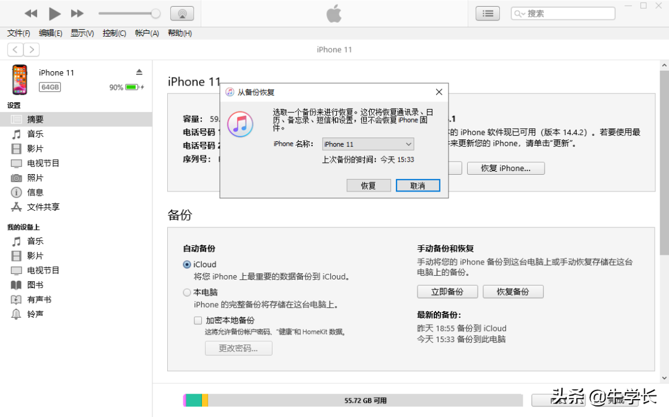Open the 显示(V) menu
This screenshot has height=417, width=669.
click(x=82, y=33)
